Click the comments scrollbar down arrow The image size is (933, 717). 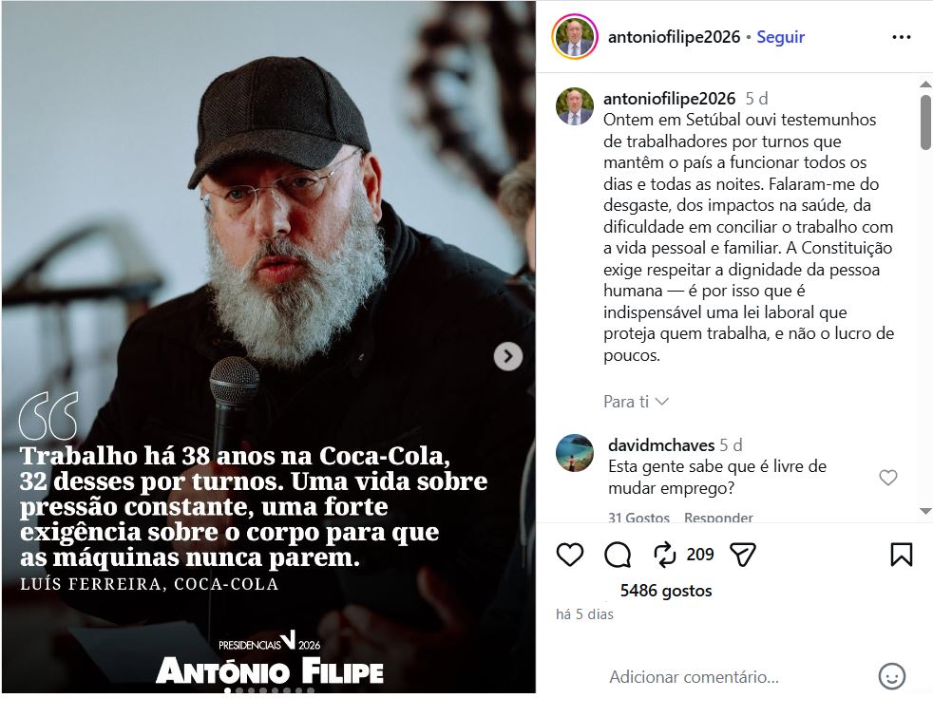point(925,511)
